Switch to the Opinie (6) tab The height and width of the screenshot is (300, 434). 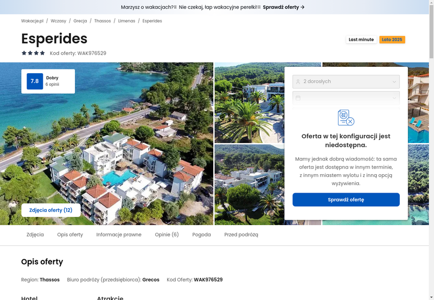pyautogui.click(x=167, y=235)
